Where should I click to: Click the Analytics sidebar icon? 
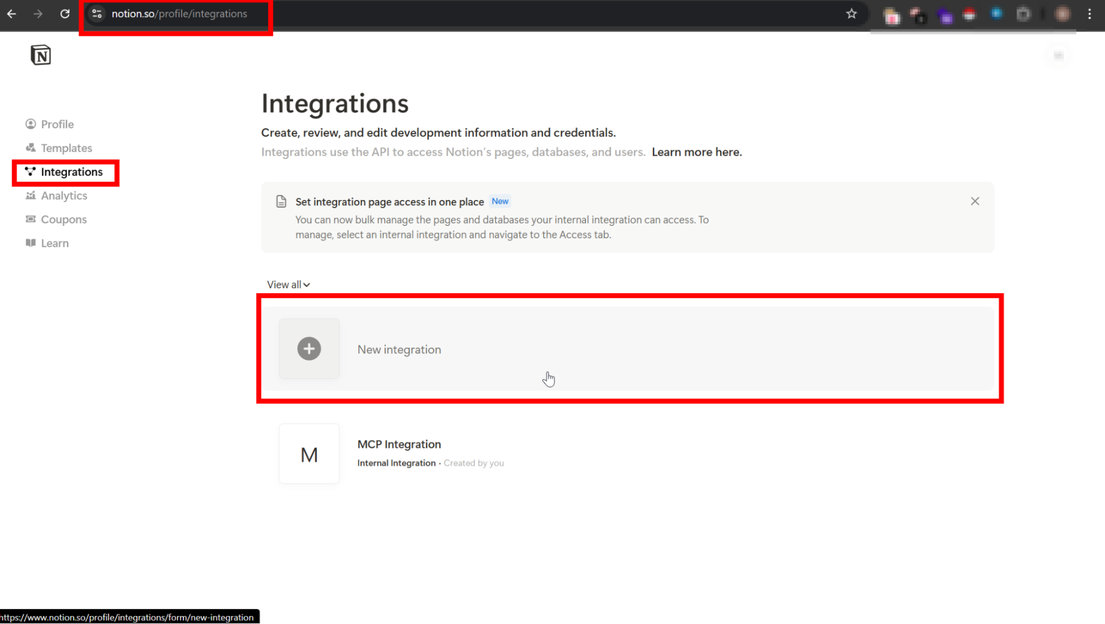coord(30,195)
